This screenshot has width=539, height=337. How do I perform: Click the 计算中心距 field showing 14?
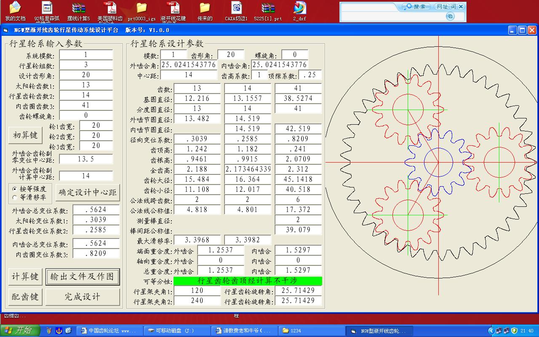pos(86,176)
